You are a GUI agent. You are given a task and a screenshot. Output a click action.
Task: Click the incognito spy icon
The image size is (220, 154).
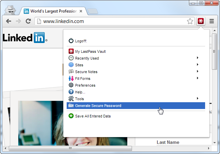point(10,10)
